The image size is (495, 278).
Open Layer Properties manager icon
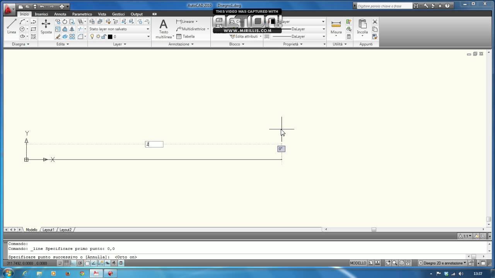(92, 22)
